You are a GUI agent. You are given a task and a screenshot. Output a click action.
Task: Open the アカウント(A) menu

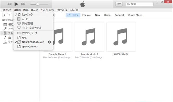[x=62, y=10]
